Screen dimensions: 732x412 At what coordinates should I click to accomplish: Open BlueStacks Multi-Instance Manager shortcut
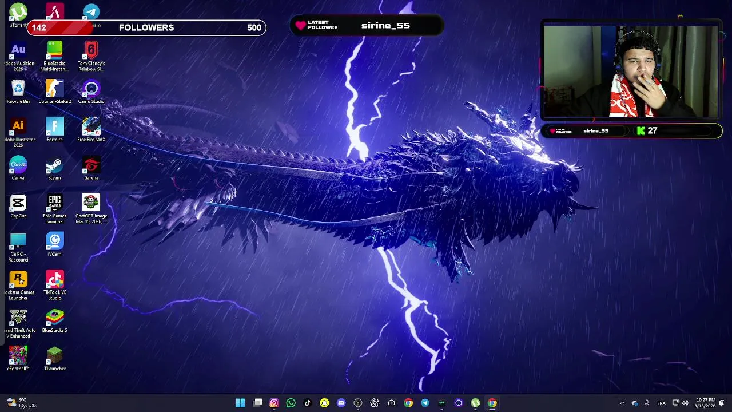pos(54,57)
